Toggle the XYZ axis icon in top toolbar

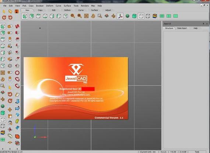click(120, 16)
